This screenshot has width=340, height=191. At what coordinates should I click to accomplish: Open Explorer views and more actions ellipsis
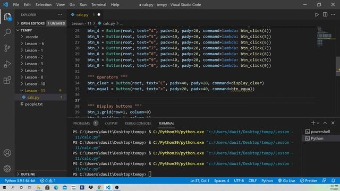coord(59,14)
